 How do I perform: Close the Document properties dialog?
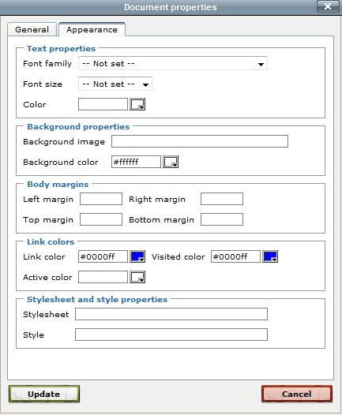tap(328, 6)
